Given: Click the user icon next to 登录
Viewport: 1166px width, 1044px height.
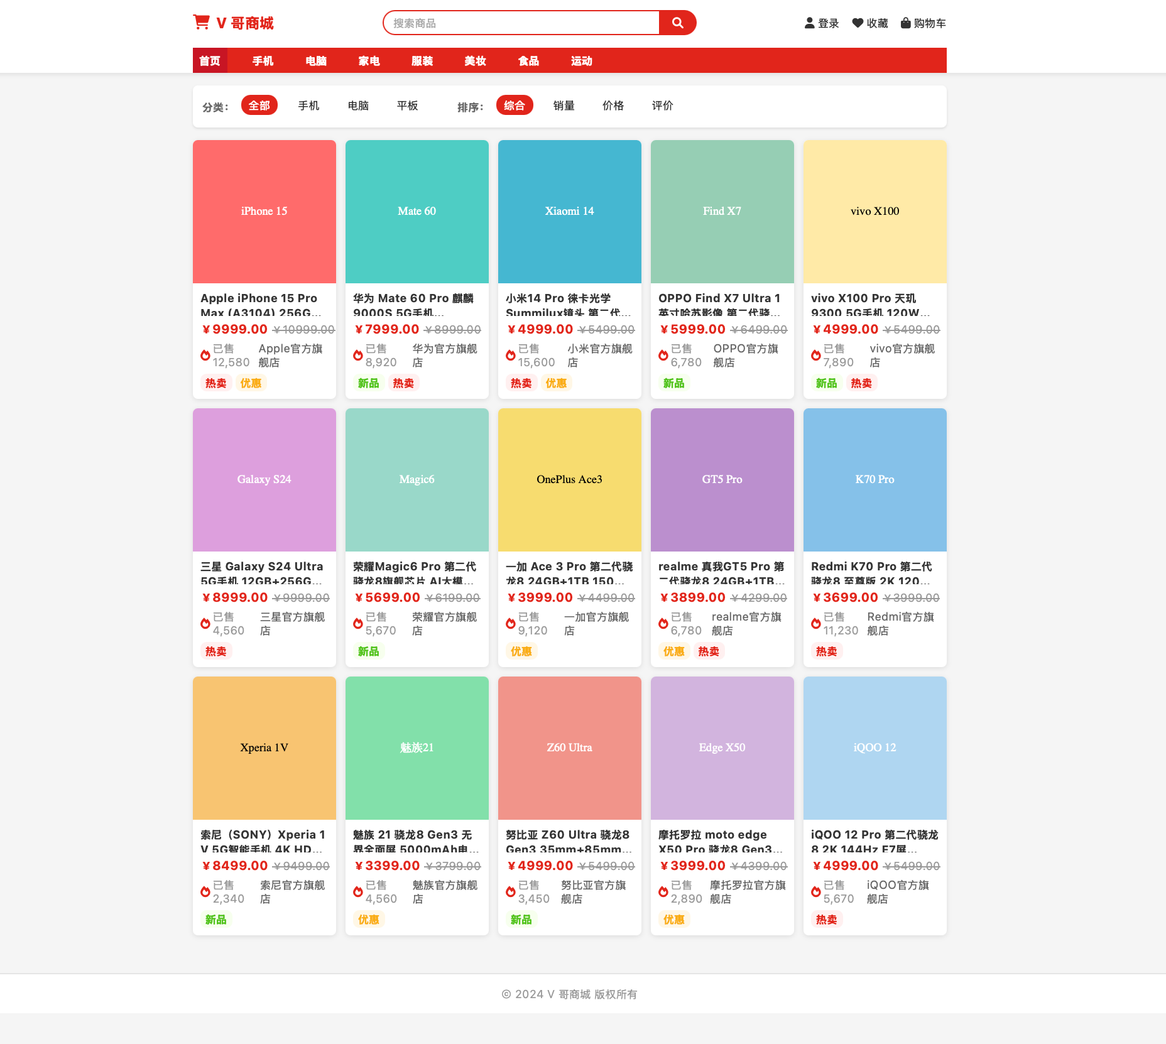Looking at the screenshot, I should (810, 23).
